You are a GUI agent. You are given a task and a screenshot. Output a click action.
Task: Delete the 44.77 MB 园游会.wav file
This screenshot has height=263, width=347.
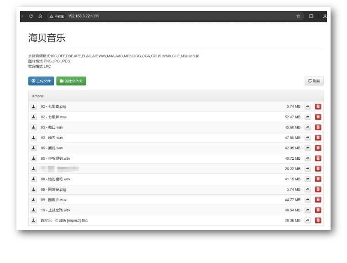(x=318, y=200)
